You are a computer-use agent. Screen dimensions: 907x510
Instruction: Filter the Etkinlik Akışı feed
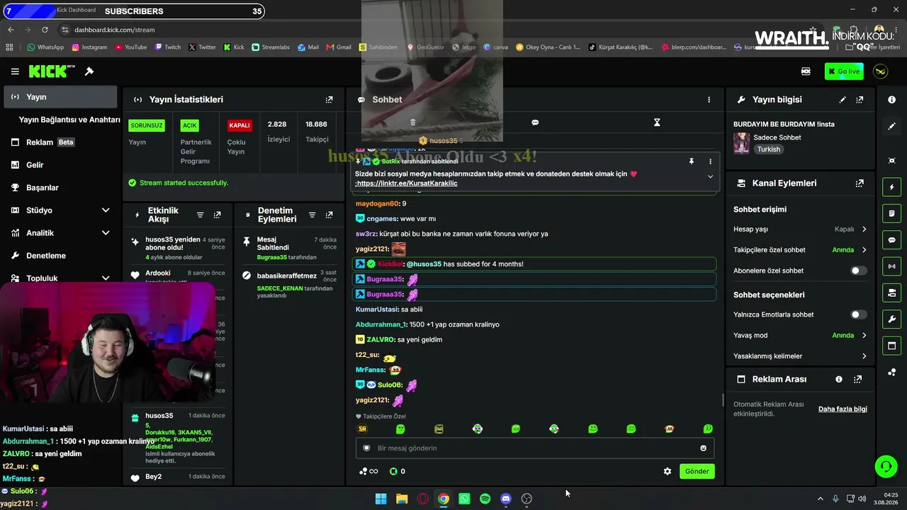tap(201, 215)
